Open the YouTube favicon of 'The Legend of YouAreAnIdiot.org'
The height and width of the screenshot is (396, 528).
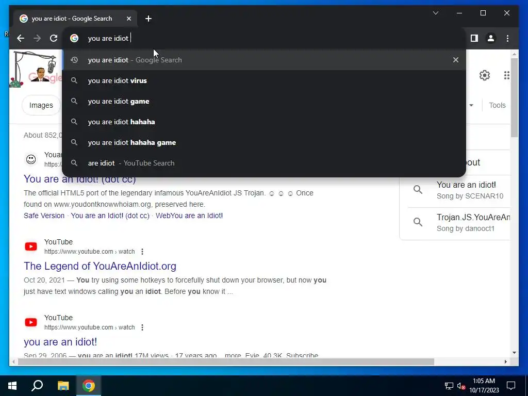tap(31, 246)
